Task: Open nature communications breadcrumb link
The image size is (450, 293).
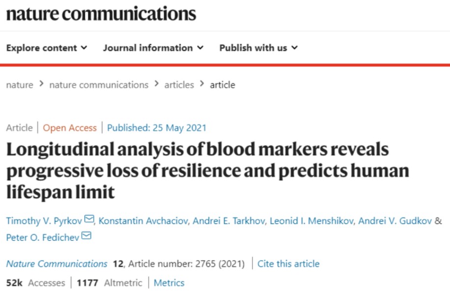Action: click(99, 85)
